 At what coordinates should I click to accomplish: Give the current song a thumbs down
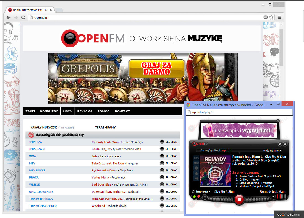[x=198, y=197]
